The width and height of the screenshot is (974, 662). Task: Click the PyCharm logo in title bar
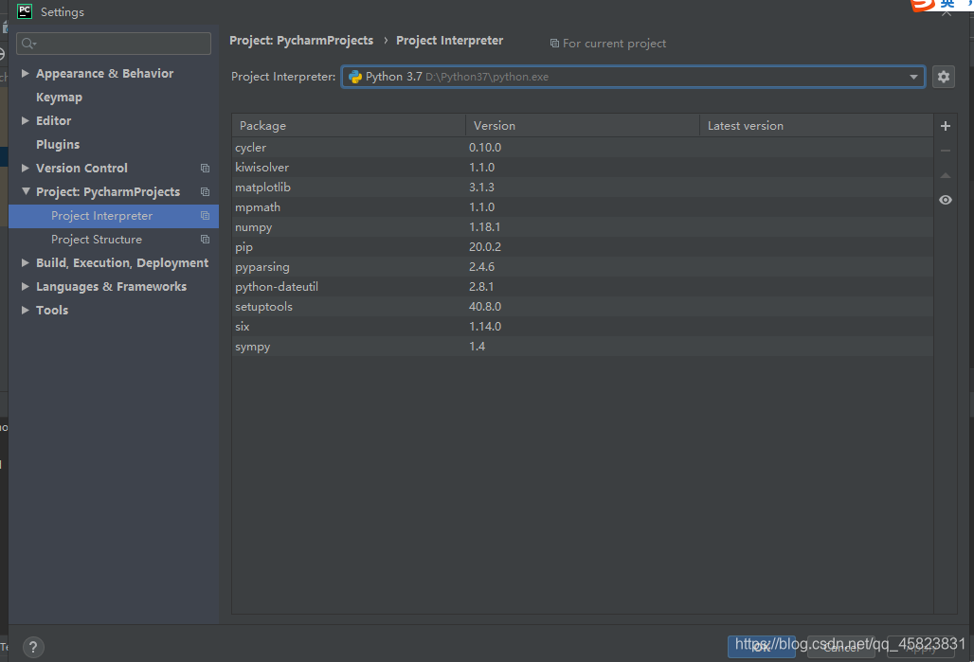(x=25, y=11)
